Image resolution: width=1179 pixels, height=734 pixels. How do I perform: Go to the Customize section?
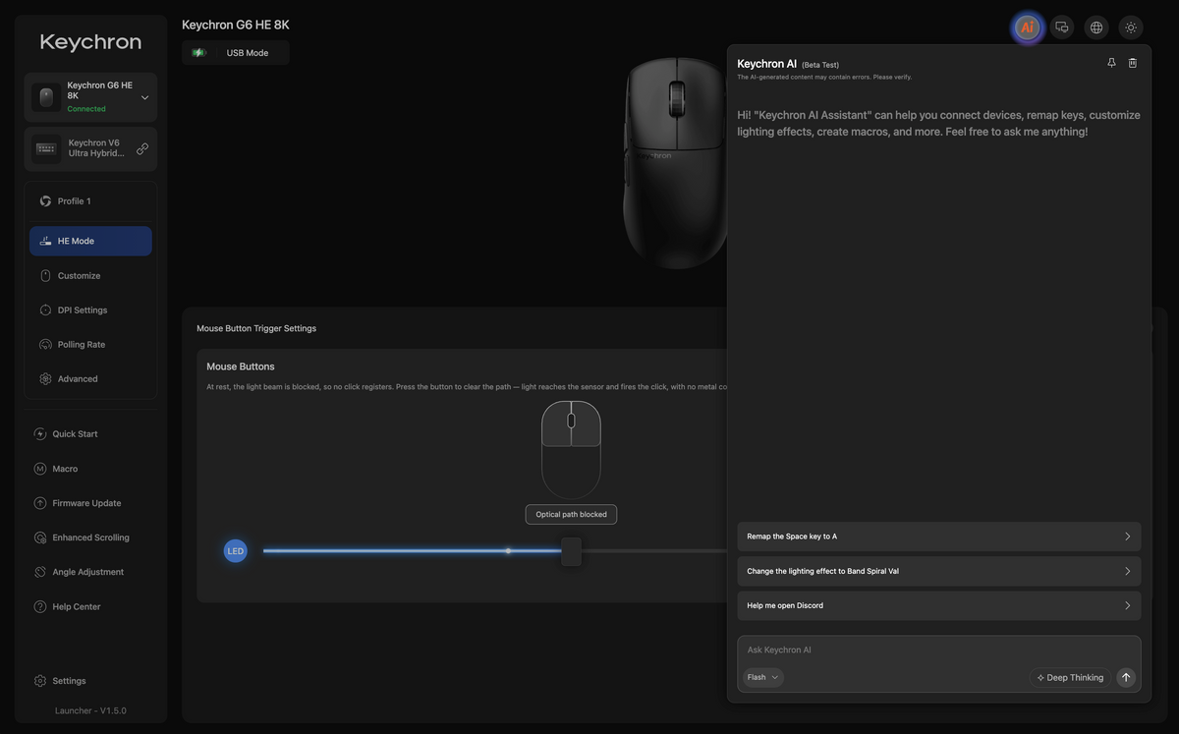pos(90,276)
